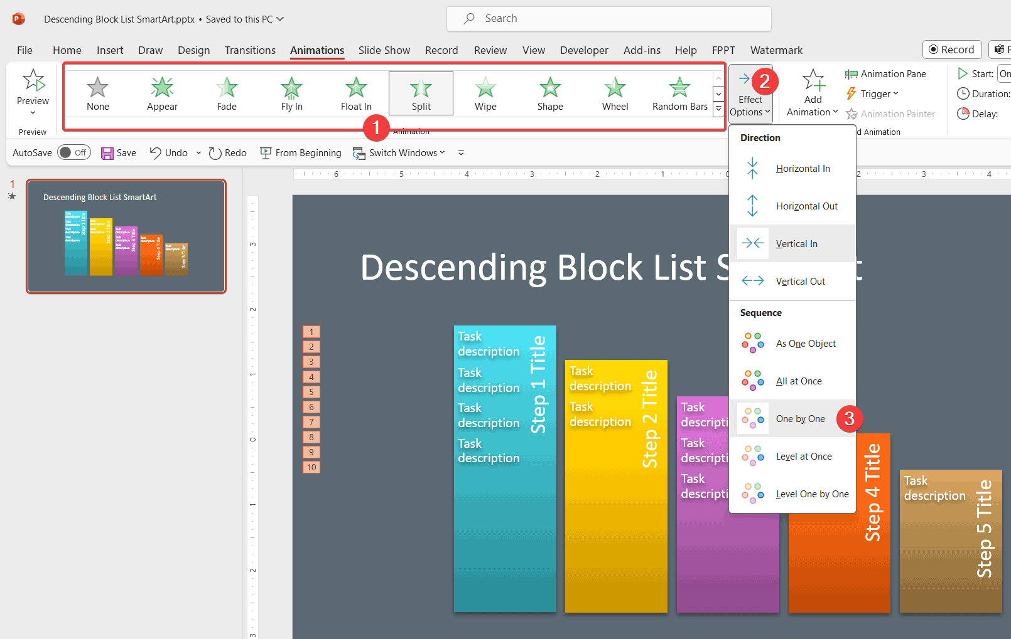
Task: Apply the Appear animation
Action: pyautogui.click(x=161, y=93)
